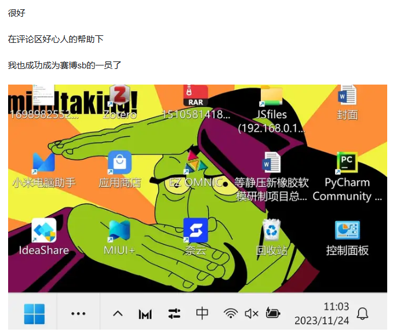Open Wi-Fi network settings in the tray
Image resolution: width=393 pixels, height=336 pixels.
231,313
